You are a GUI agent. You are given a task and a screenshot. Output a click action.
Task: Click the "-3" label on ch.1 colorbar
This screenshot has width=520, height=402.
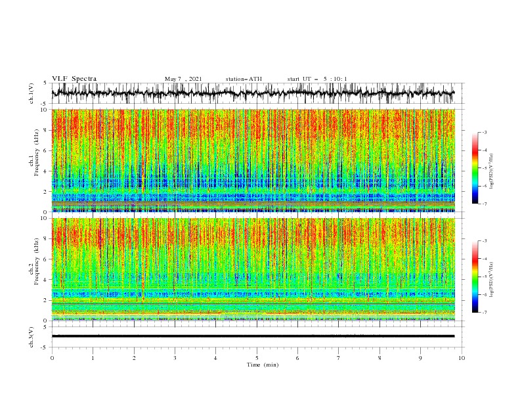[484, 132]
